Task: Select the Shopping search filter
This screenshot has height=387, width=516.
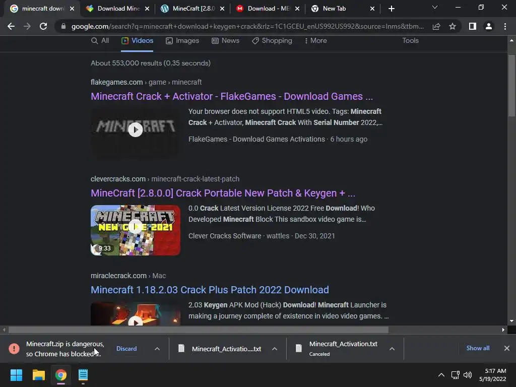Action: 272,40
